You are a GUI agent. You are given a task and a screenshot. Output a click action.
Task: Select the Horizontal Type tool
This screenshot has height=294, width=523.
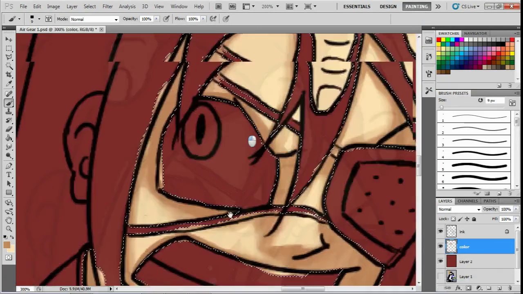click(9, 175)
